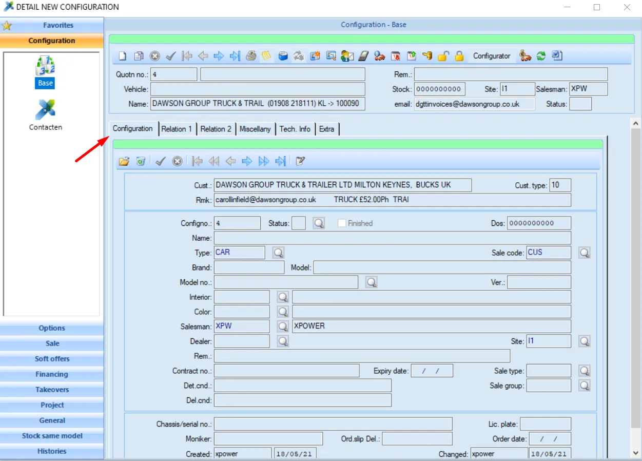Click the Brand input field
The image size is (642, 461).
(249, 267)
